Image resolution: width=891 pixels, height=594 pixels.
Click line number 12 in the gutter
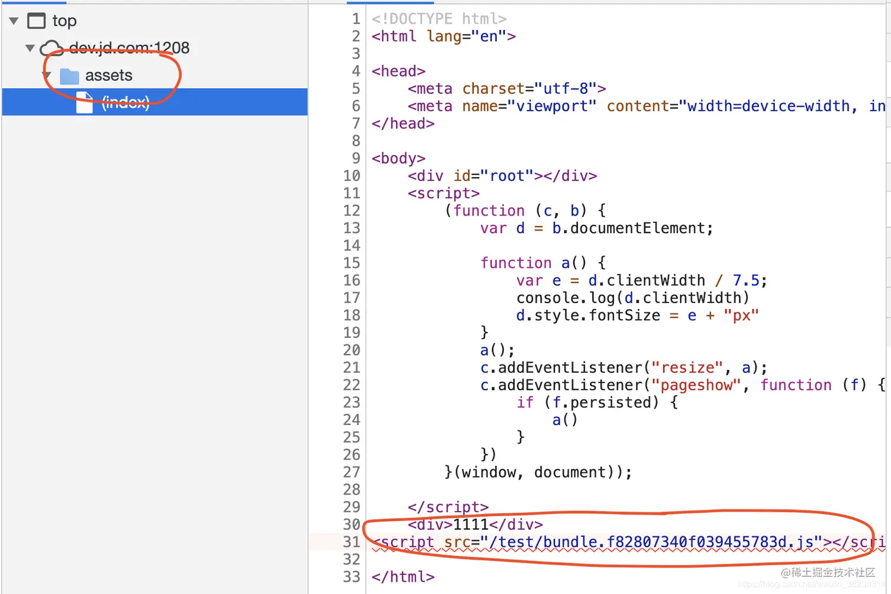pos(352,211)
